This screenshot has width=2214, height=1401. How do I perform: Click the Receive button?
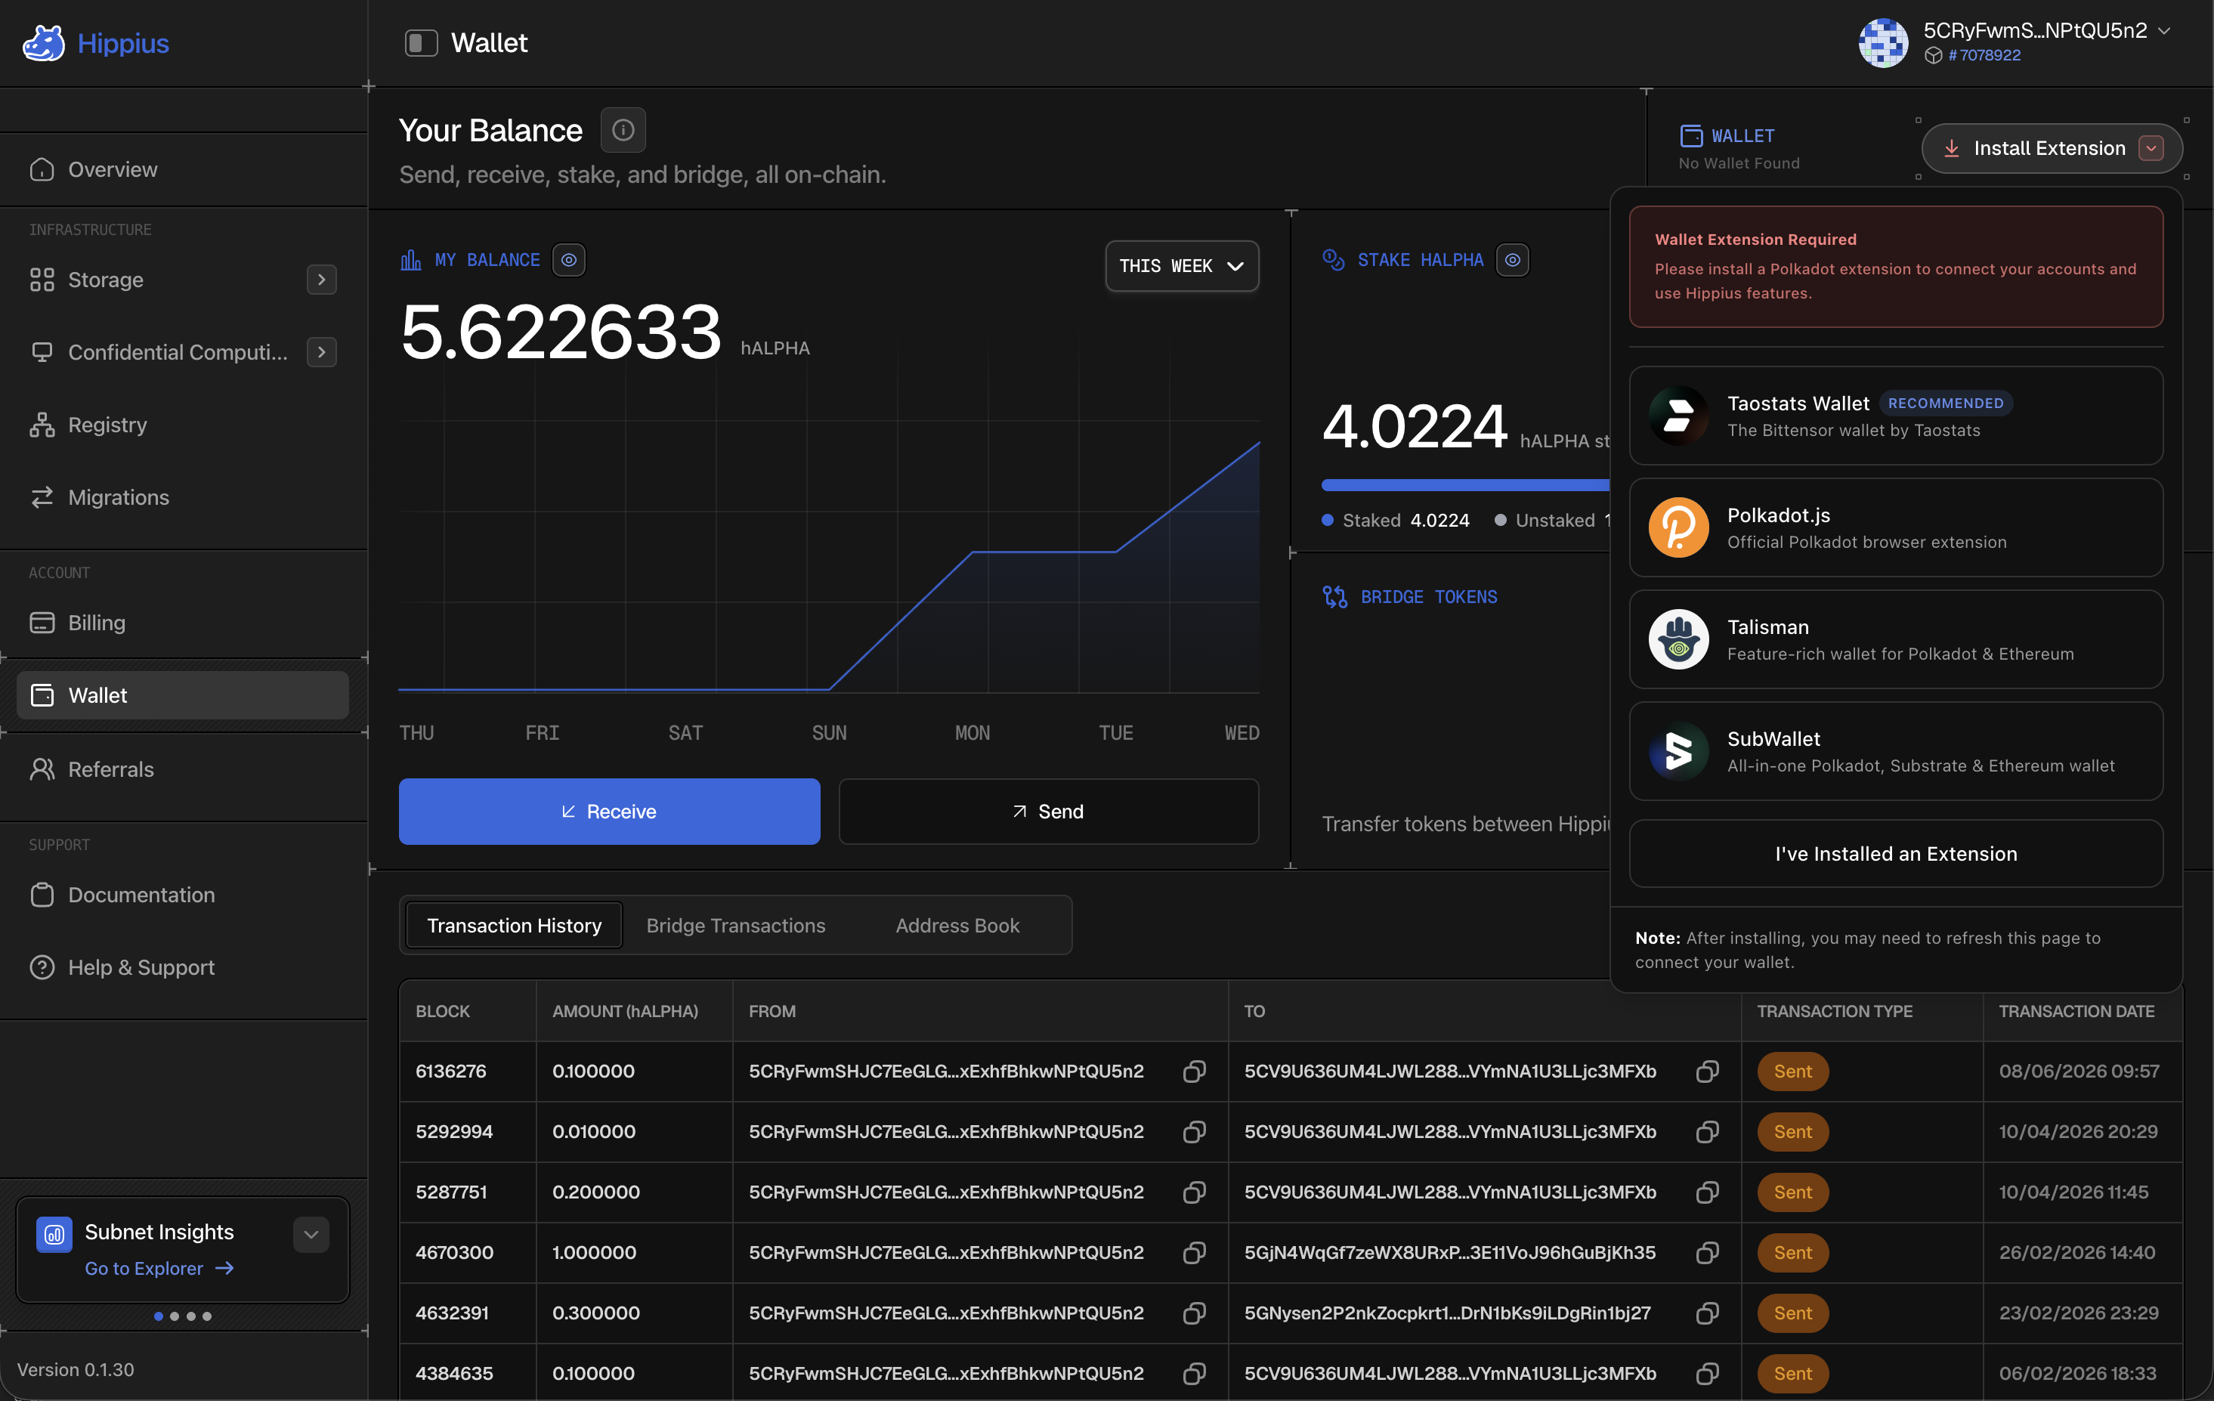tap(609, 812)
